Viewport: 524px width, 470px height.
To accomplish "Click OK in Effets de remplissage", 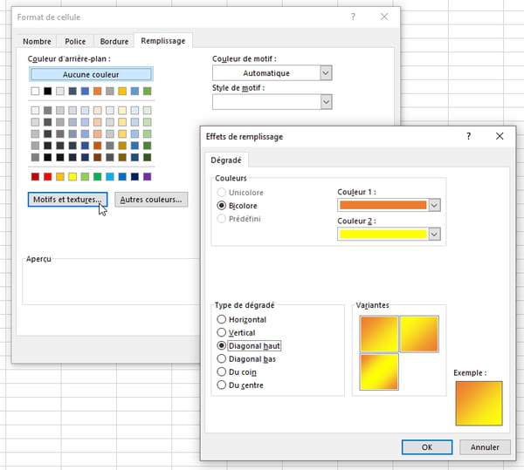I will (x=427, y=447).
